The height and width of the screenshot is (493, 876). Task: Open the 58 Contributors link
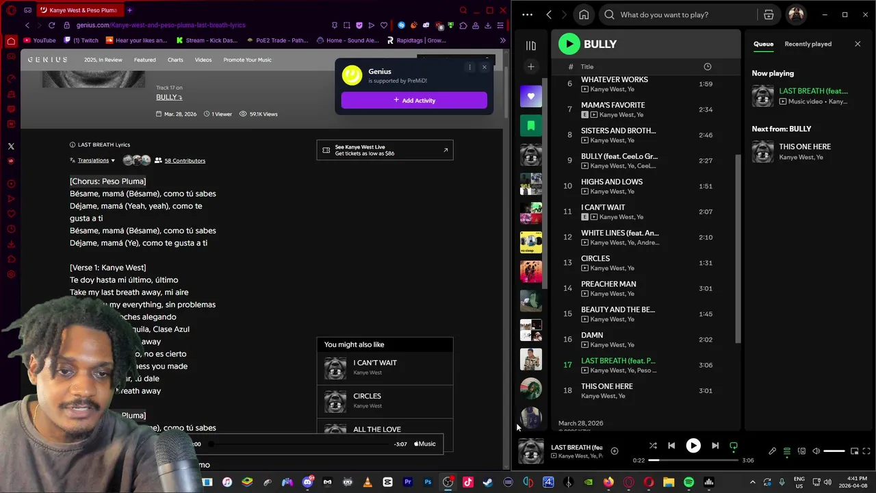(184, 160)
